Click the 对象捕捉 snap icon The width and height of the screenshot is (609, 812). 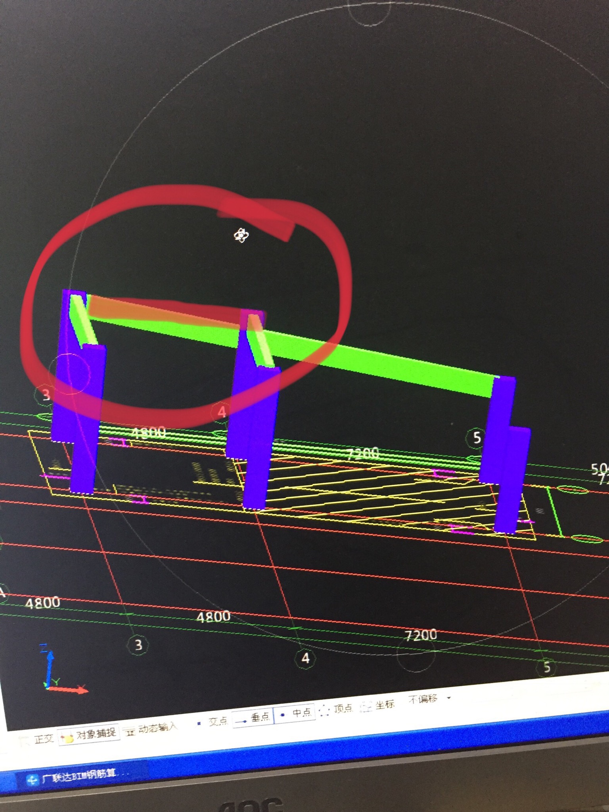click(x=68, y=737)
